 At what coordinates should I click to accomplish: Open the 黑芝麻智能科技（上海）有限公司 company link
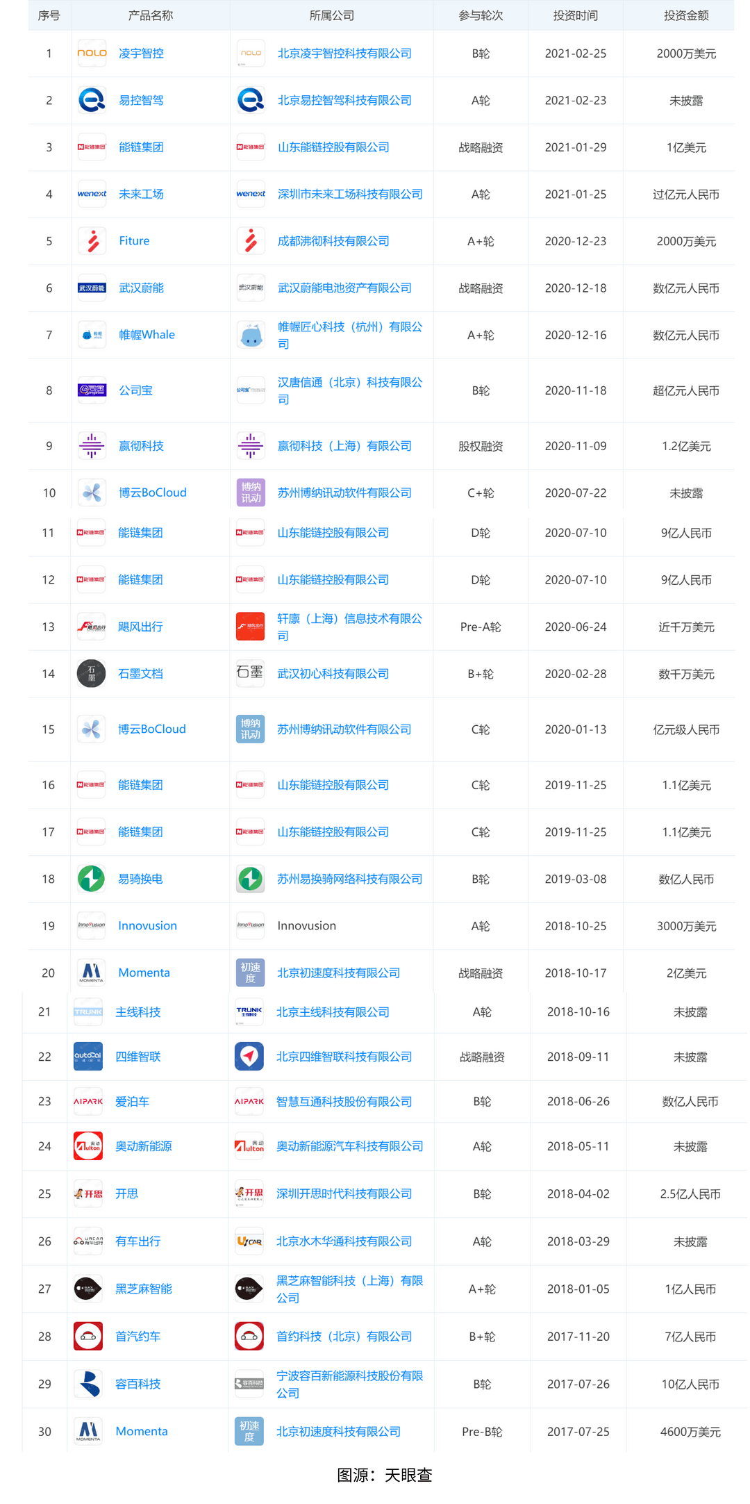(349, 1289)
